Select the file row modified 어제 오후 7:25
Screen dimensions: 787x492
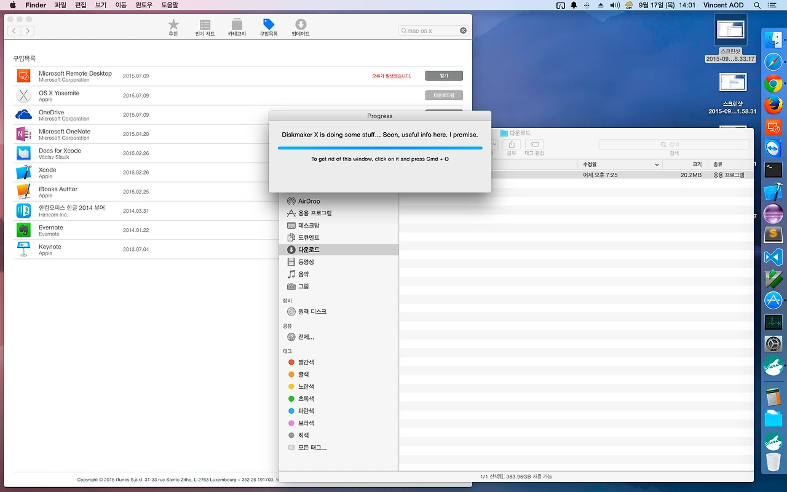click(576, 175)
